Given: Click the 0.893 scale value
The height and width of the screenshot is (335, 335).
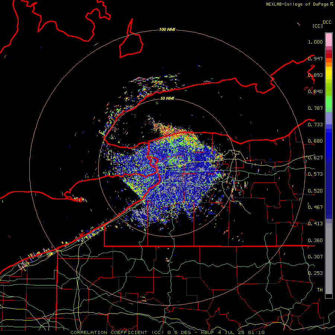Looking at the screenshot, I should (x=315, y=75).
